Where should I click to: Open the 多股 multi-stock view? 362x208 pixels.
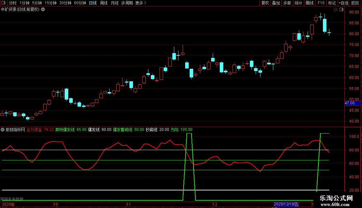287,3
